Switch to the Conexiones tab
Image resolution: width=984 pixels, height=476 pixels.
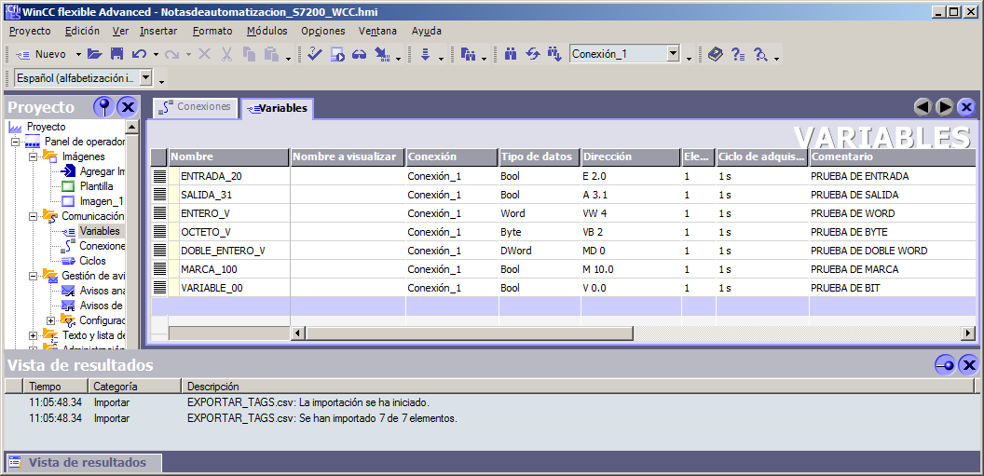point(196,107)
